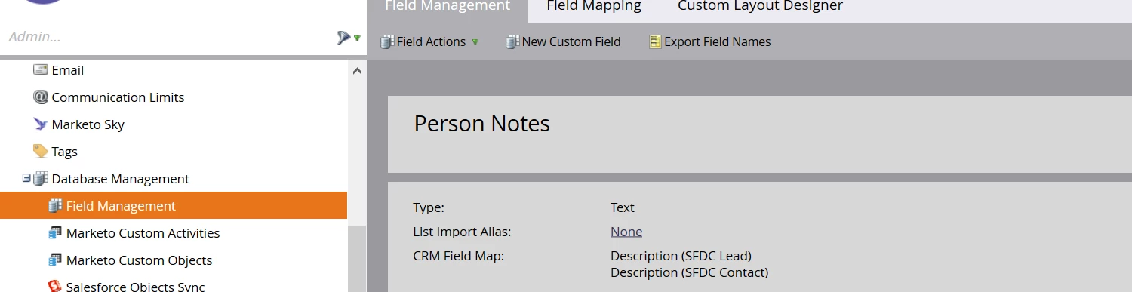The height and width of the screenshot is (292, 1132).
Task: Click the CRM Field Map label
Action: point(459,256)
